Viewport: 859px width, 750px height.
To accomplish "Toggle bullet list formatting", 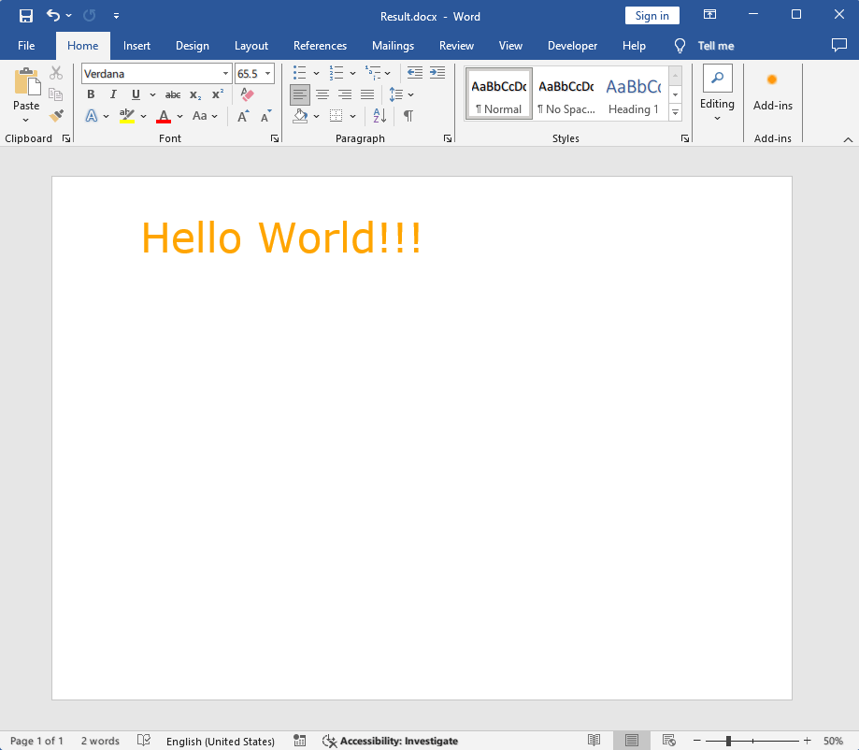I will pos(299,72).
